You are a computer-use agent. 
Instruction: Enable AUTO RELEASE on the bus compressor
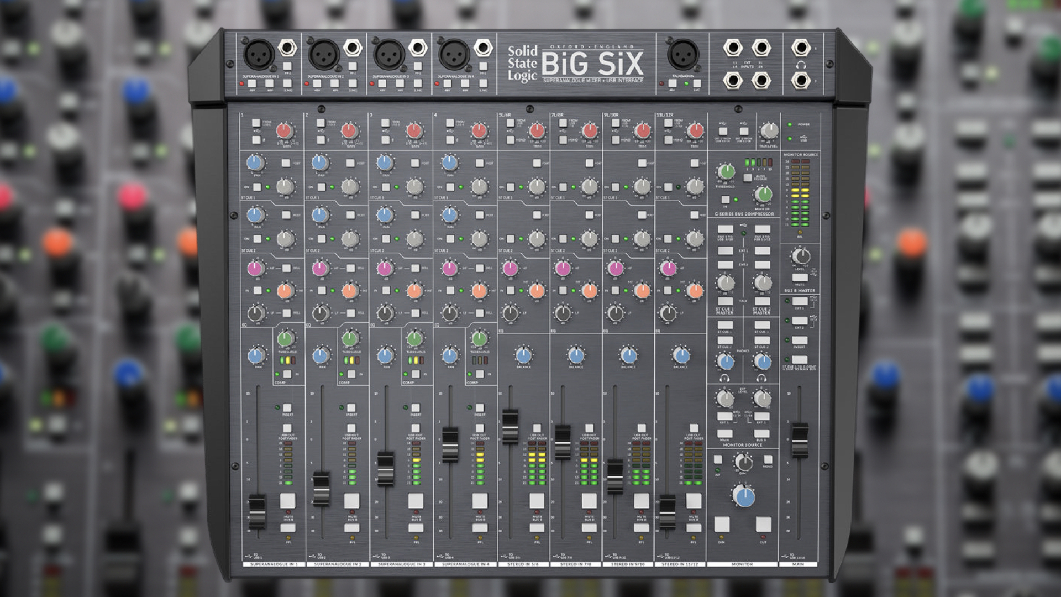coord(747,178)
